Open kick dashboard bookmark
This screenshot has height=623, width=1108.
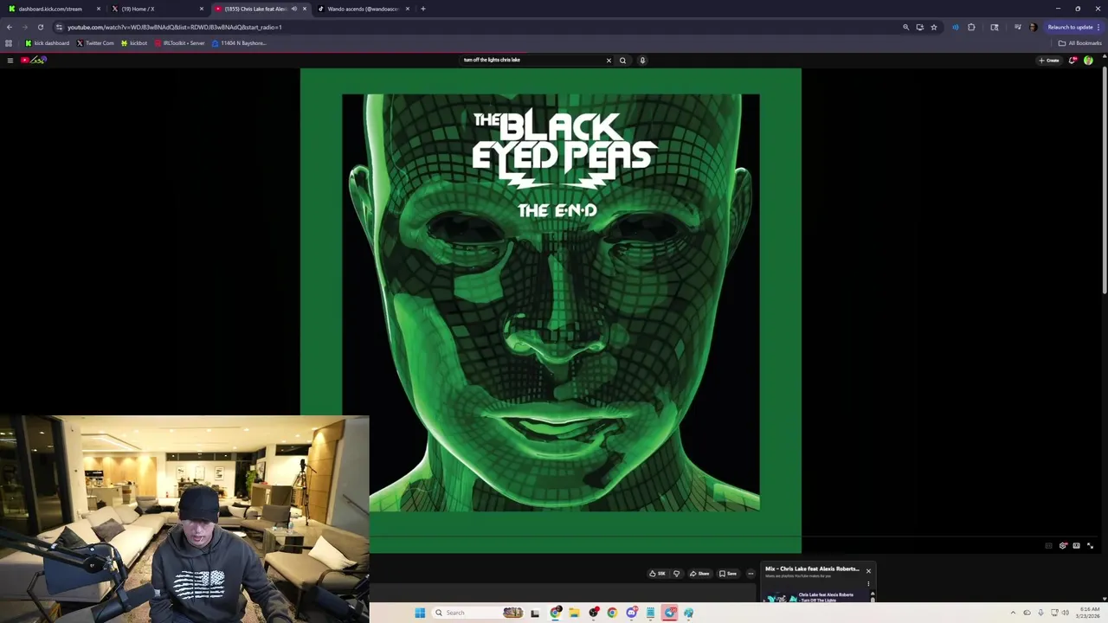(48, 43)
